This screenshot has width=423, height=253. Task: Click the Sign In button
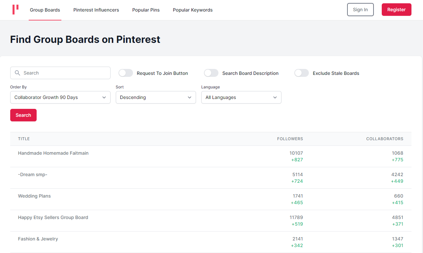coord(360,10)
